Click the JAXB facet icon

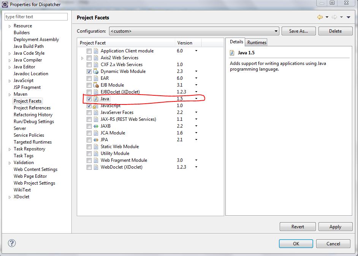click(x=96, y=126)
